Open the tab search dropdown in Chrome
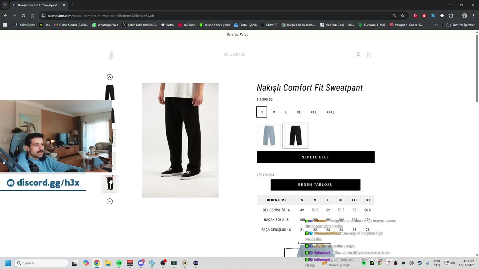479x269 pixels. 5,5
